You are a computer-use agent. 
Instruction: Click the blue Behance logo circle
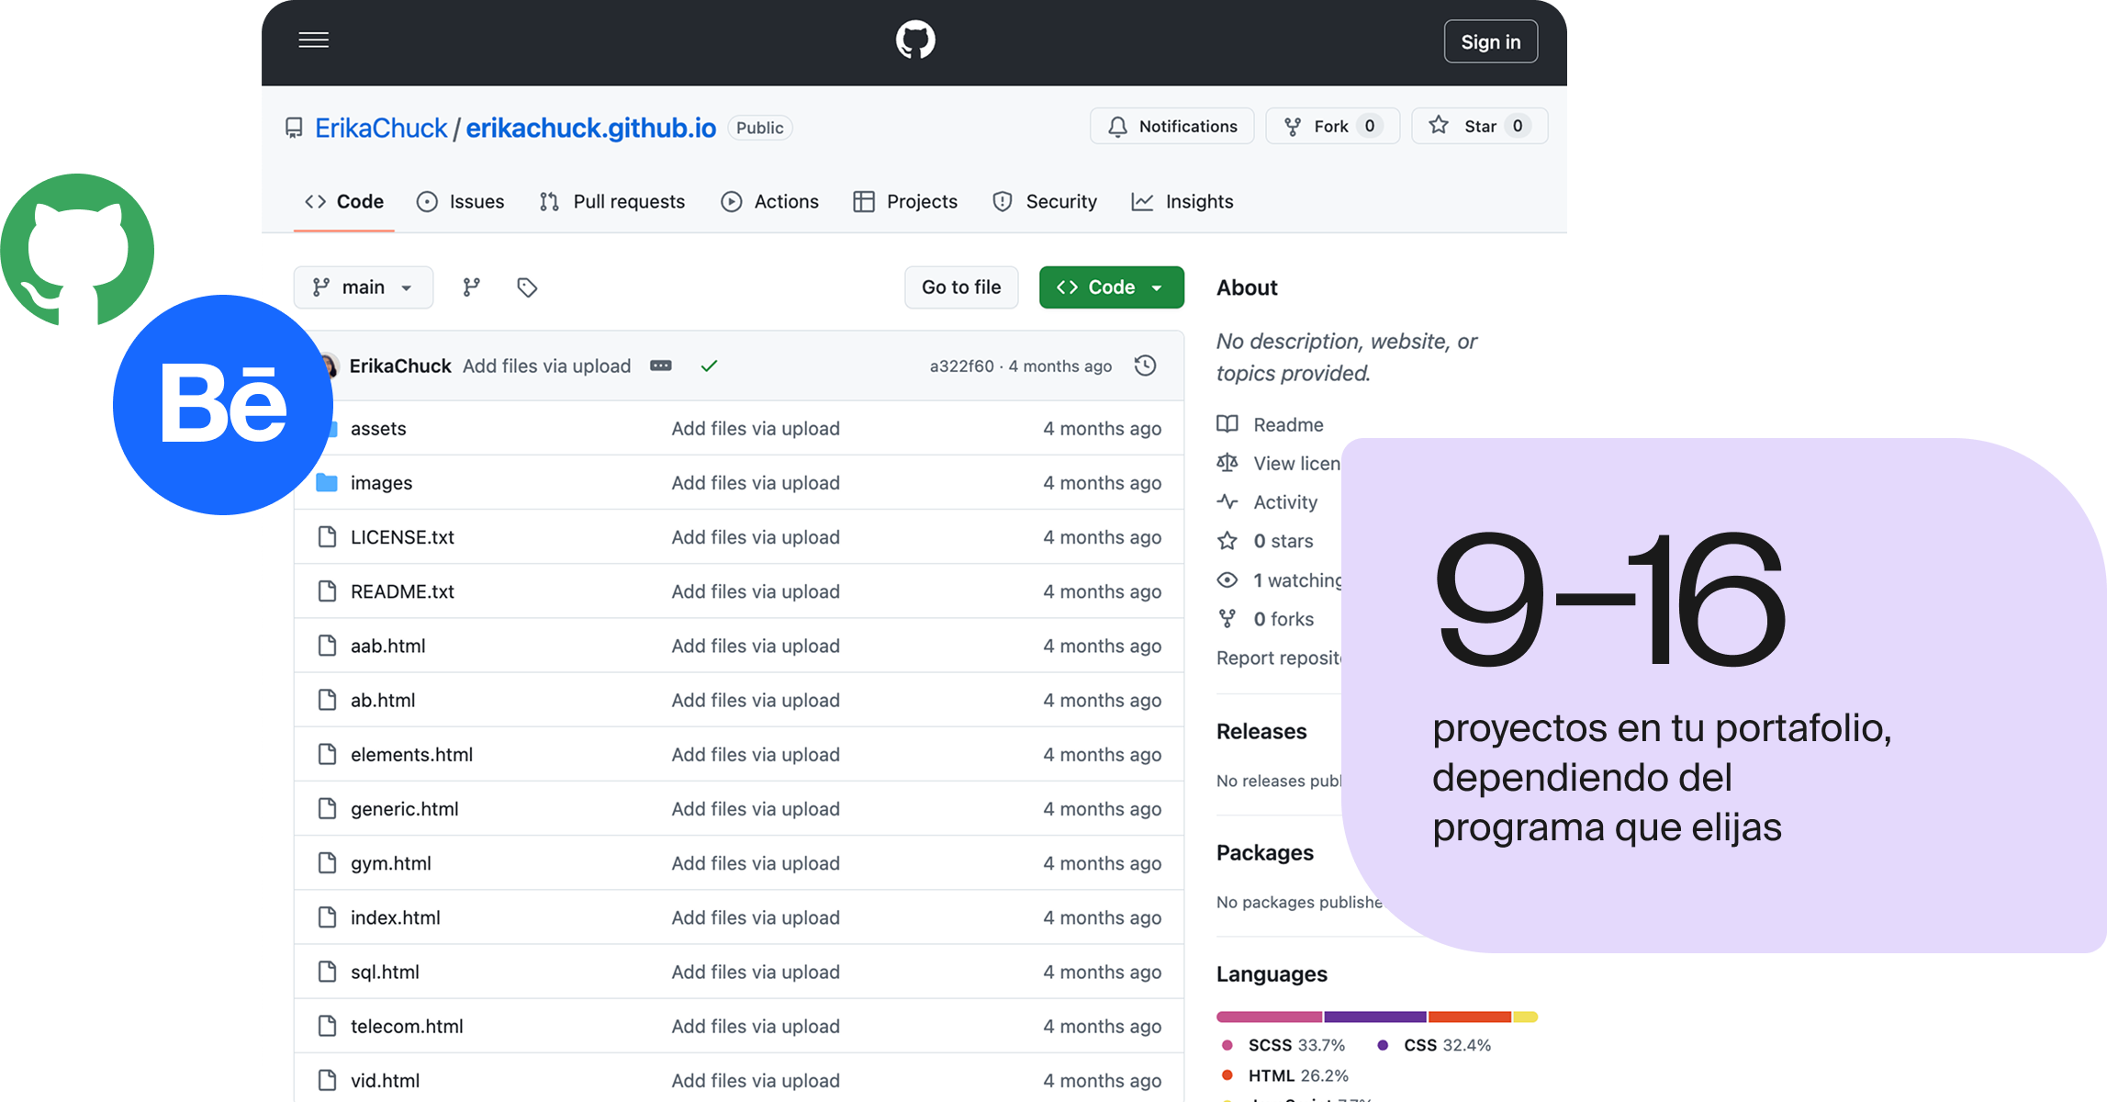pyautogui.click(x=223, y=405)
